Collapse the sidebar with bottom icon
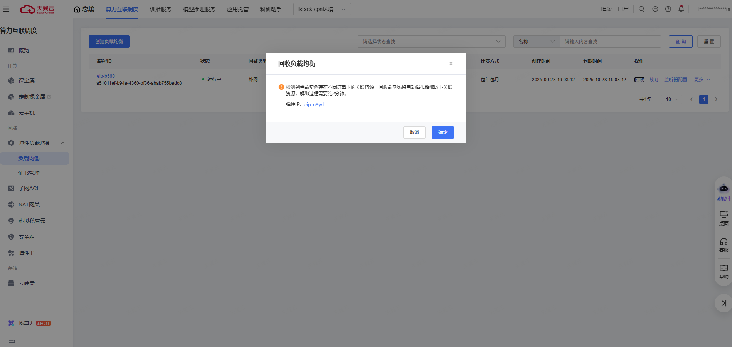 12,341
